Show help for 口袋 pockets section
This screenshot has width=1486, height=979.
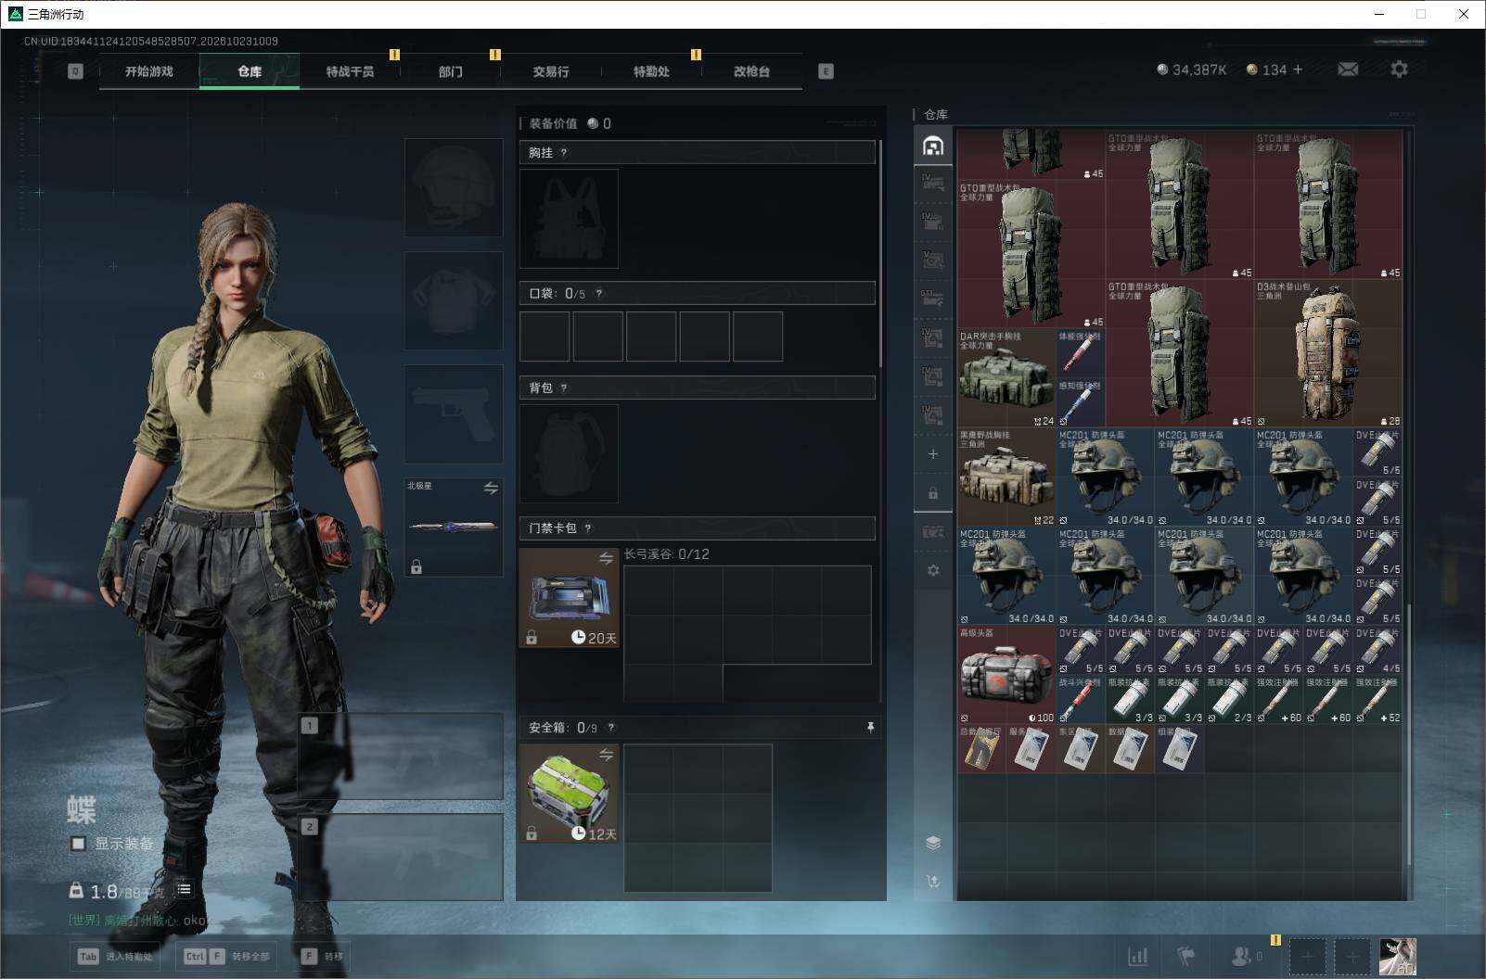point(599,293)
